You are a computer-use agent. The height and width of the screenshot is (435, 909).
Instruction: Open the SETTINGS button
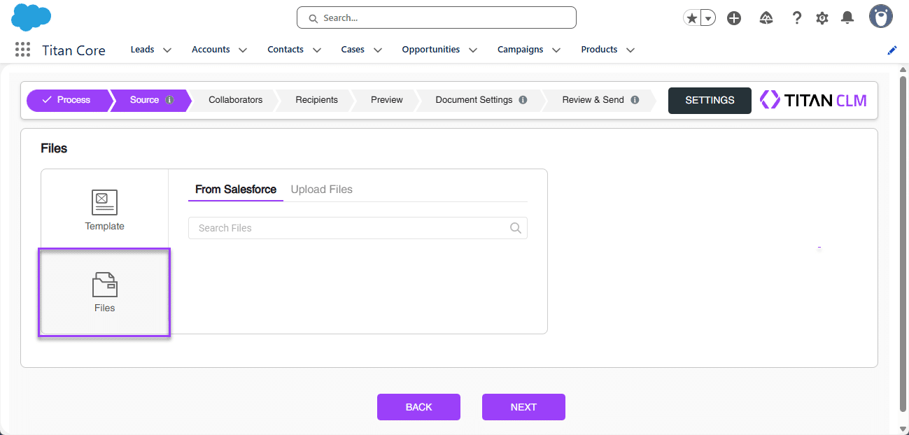710,100
